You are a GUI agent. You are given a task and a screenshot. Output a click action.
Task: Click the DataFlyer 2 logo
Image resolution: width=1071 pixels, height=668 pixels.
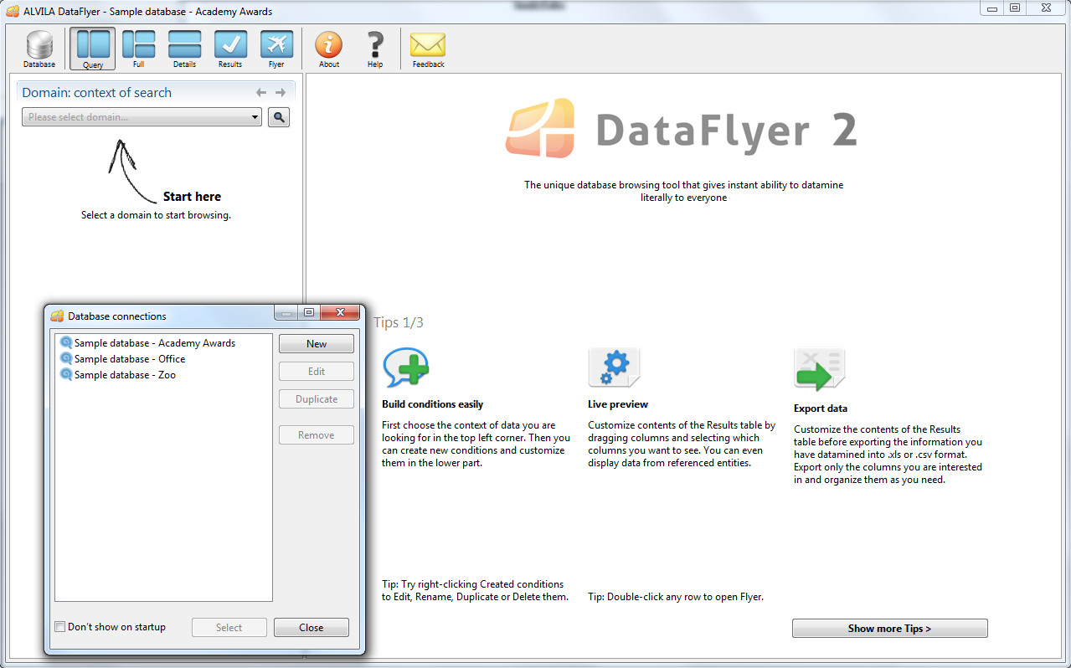(682, 129)
